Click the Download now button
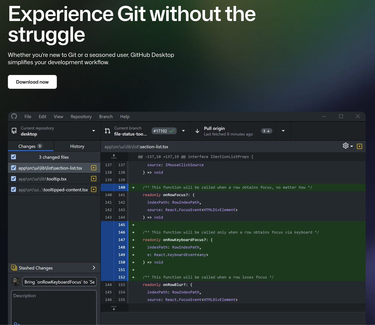 (32, 82)
